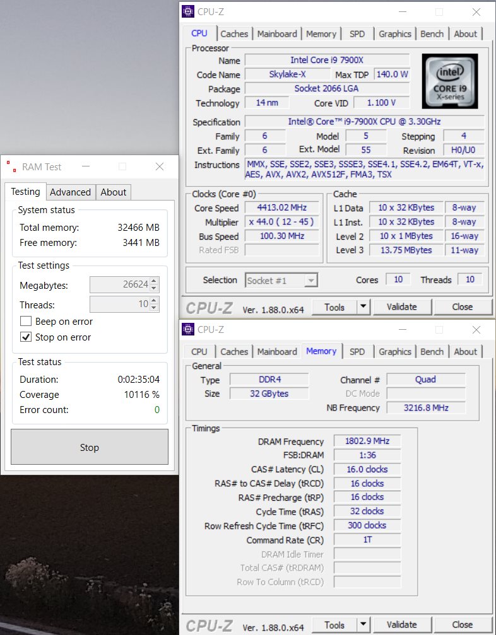The height and width of the screenshot is (635, 496).
Task: Stop the running RAM test
Action: pyautogui.click(x=89, y=447)
